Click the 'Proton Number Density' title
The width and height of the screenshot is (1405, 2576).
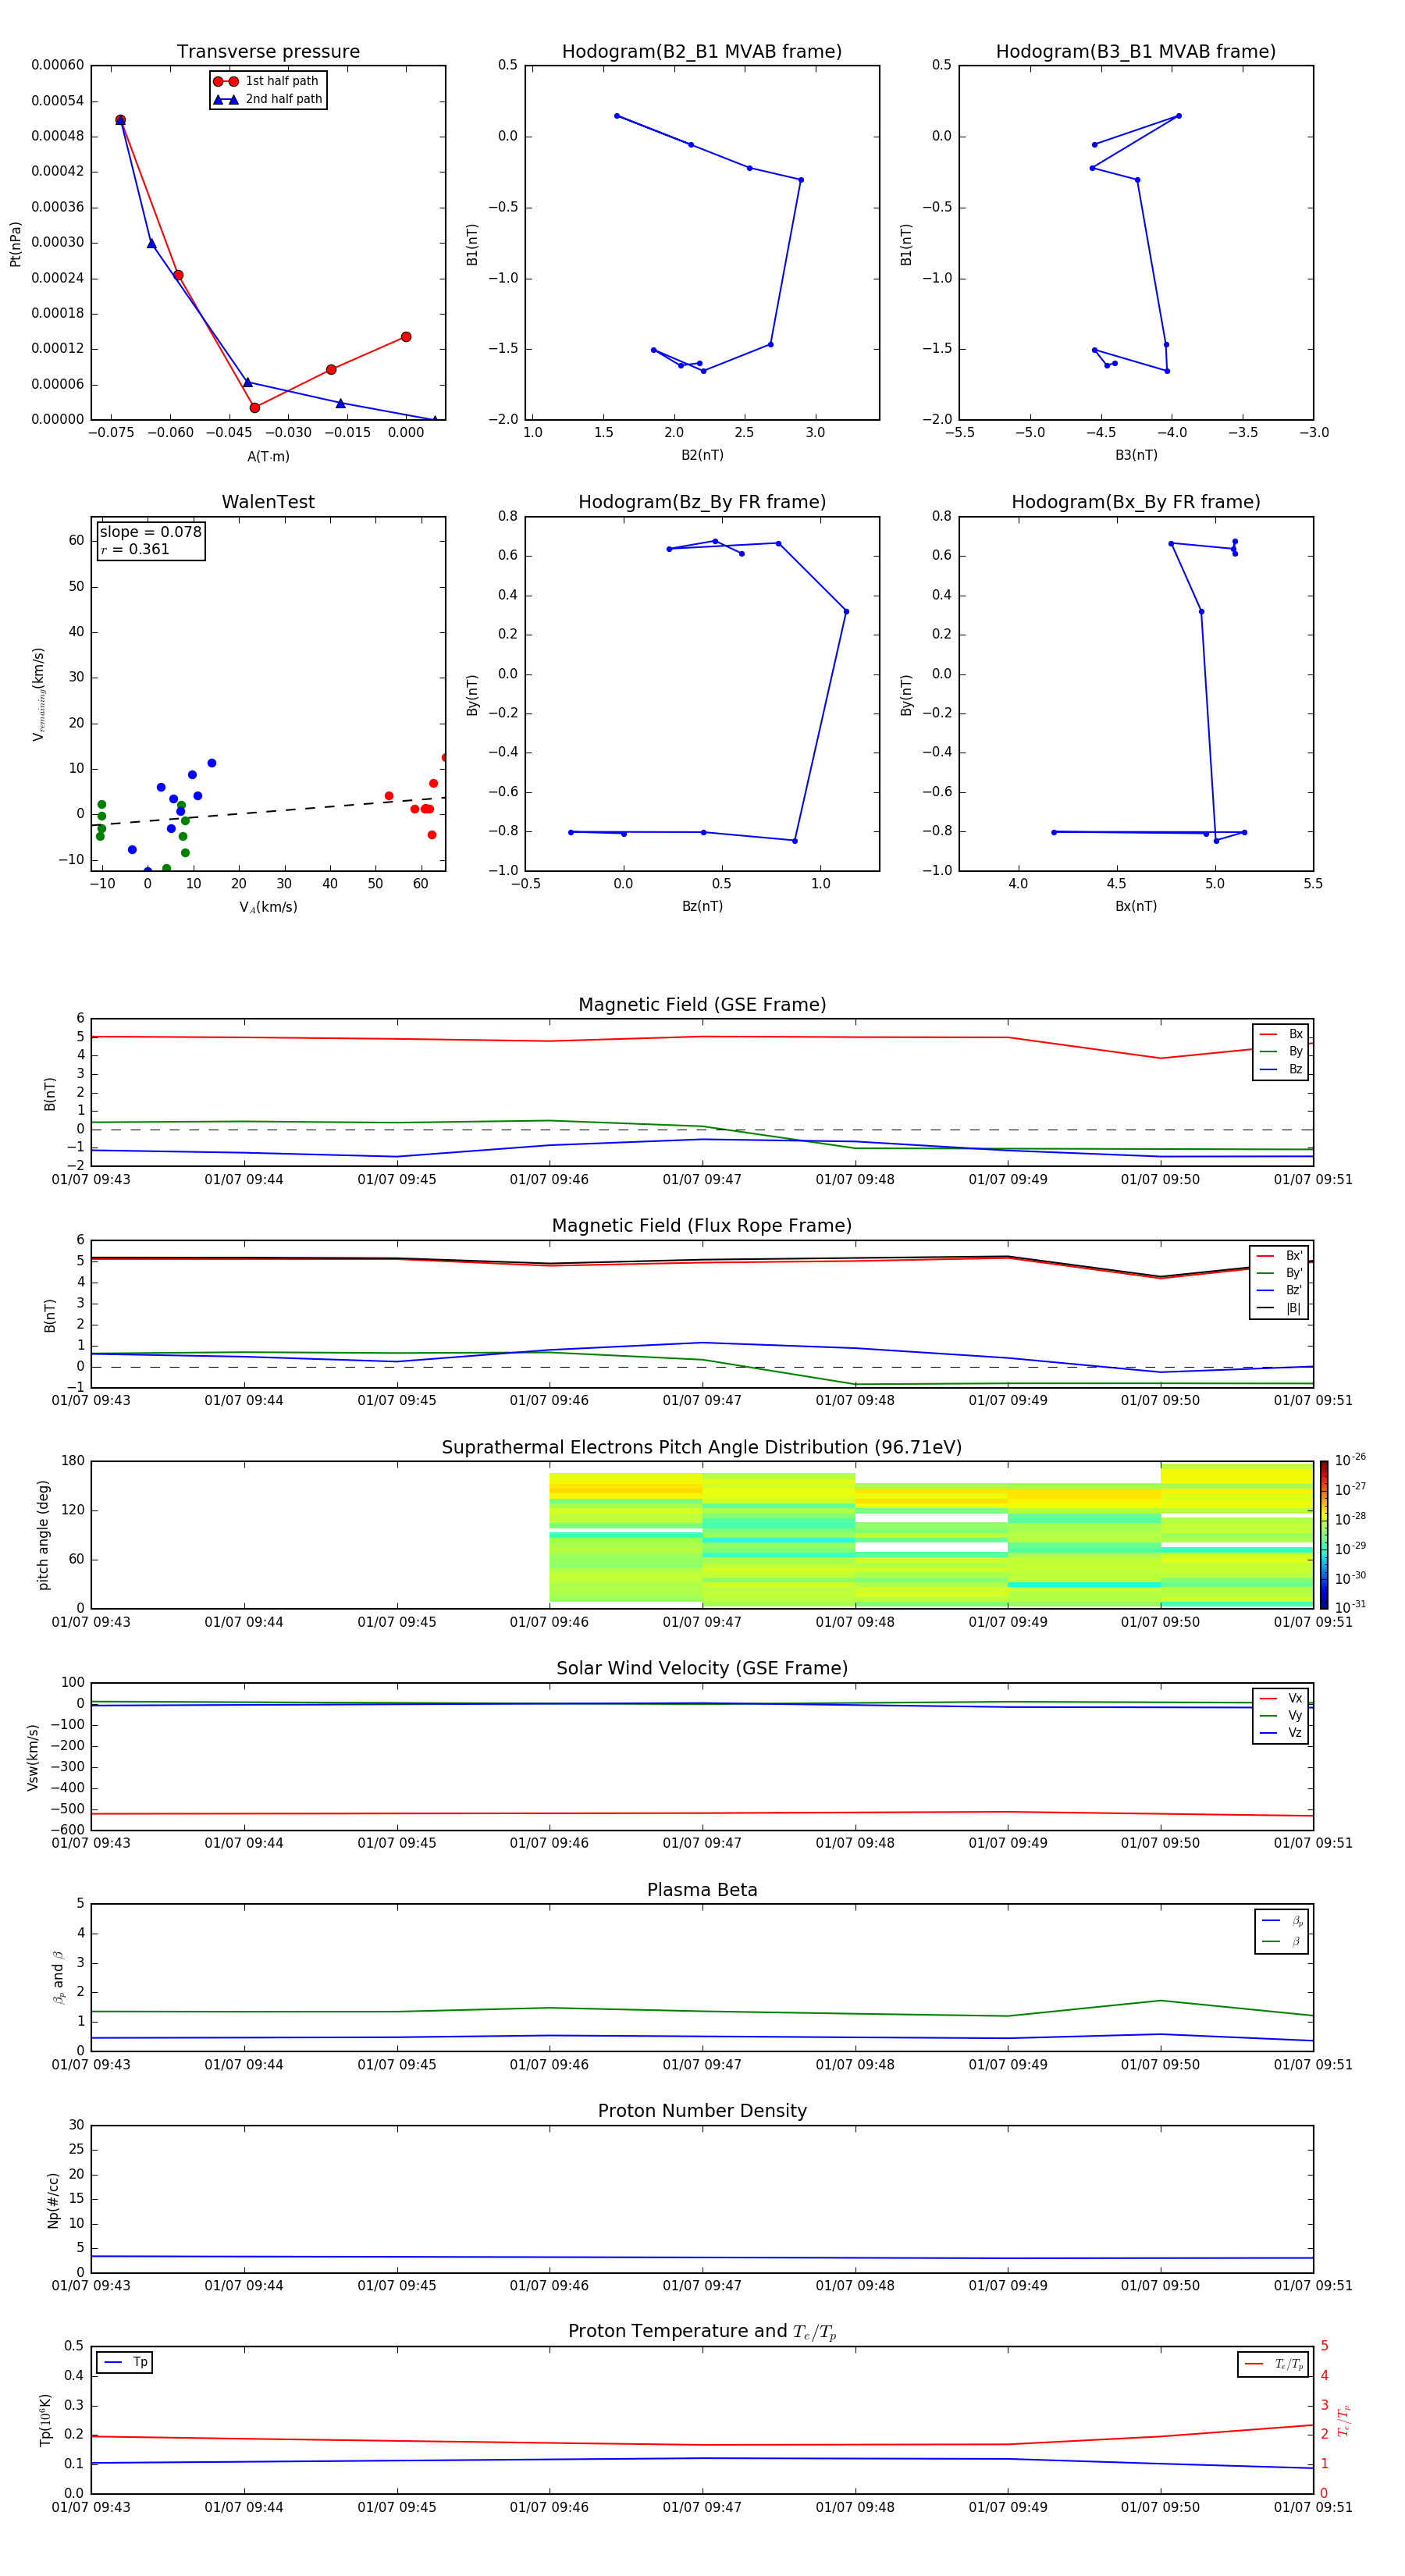coord(702,2111)
